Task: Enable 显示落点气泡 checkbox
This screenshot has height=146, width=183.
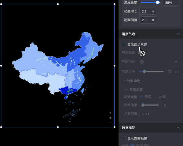Action: tap(123, 44)
